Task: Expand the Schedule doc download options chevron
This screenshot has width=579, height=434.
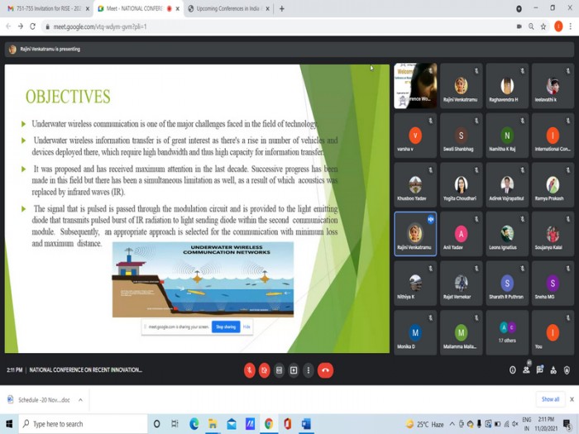Action: 80,399
